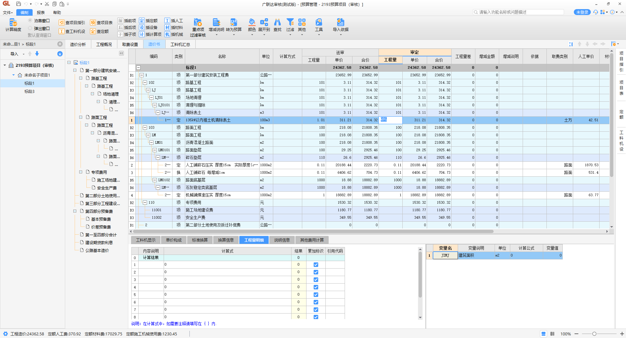Image resolution: width=626 pixels, height=338 pixels.
Task: Click 插人工 insert labor icon
Action: pos(174,21)
